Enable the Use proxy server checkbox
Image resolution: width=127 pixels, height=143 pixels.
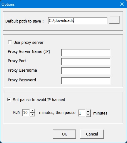10,43
